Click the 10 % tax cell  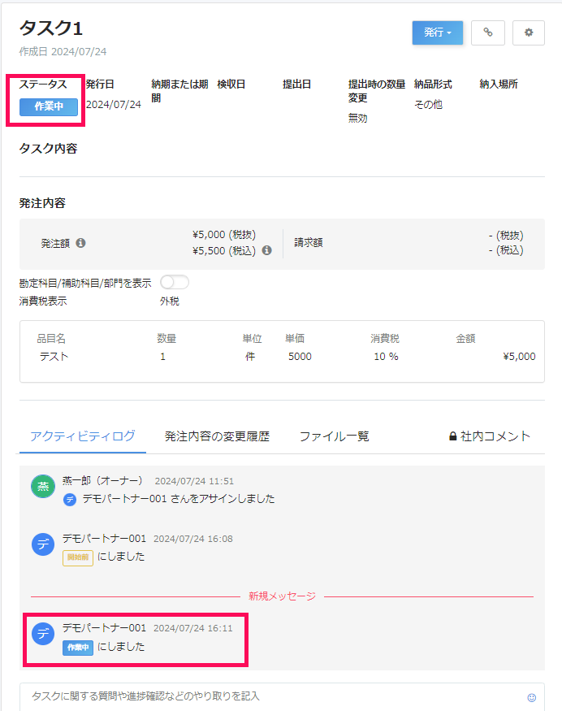pos(386,357)
